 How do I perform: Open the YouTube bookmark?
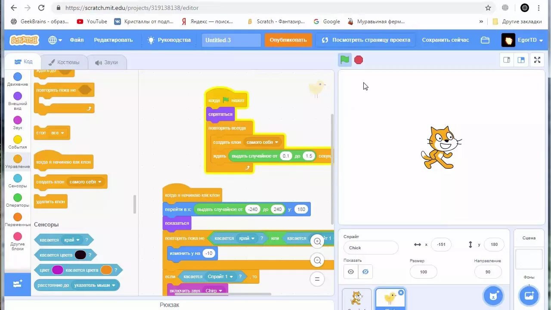92,22
